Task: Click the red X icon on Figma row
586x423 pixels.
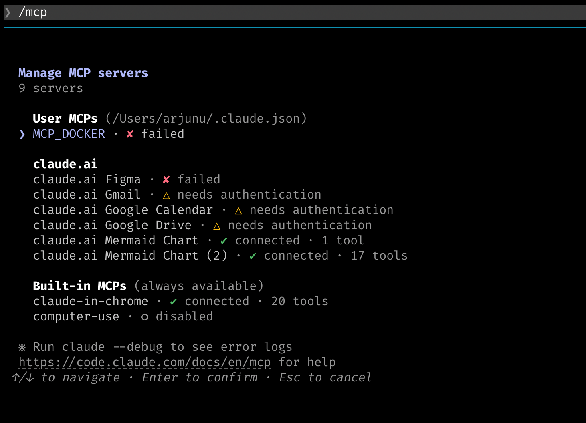Action: [x=166, y=180]
